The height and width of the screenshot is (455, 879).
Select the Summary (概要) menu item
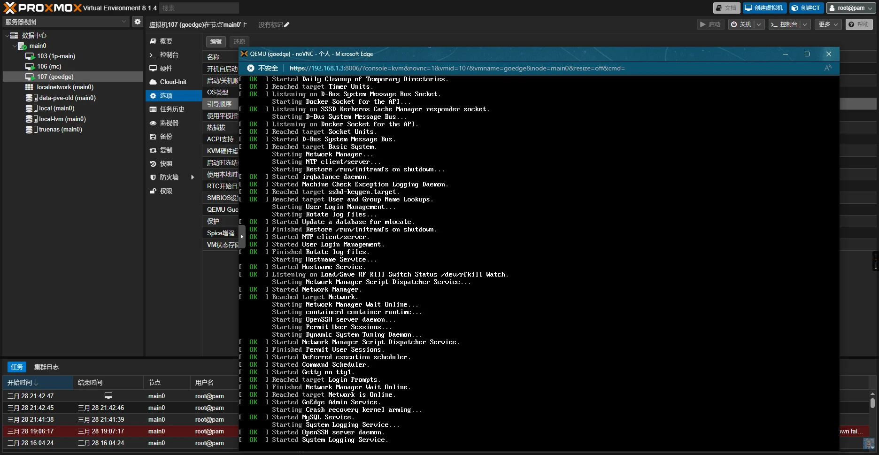click(166, 41)
